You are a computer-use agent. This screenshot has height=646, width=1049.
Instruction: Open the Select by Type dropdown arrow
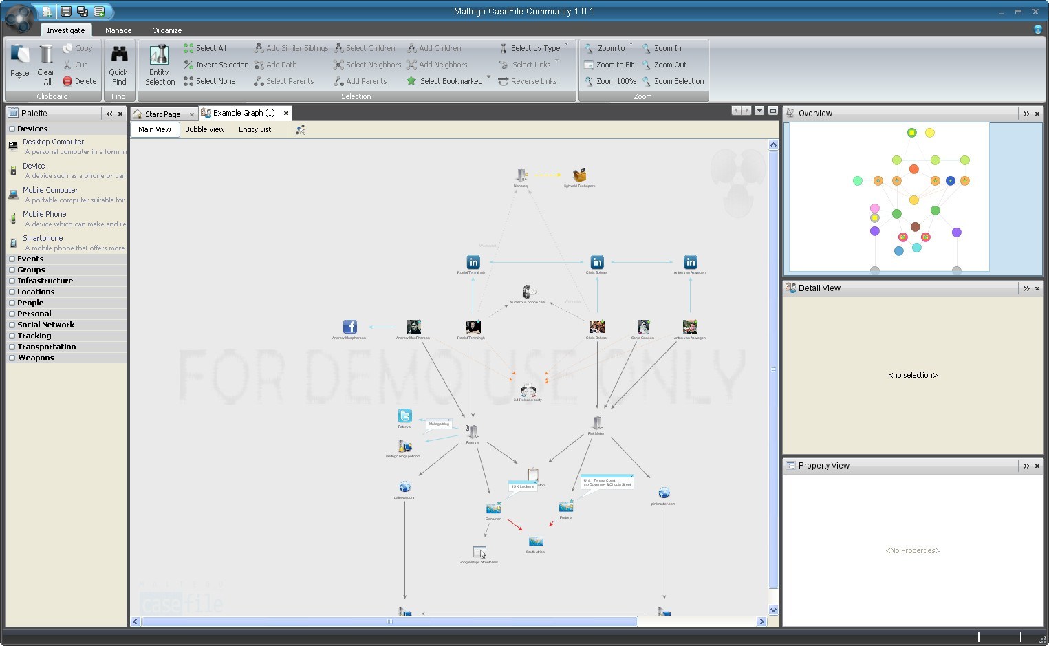[567, 45]
